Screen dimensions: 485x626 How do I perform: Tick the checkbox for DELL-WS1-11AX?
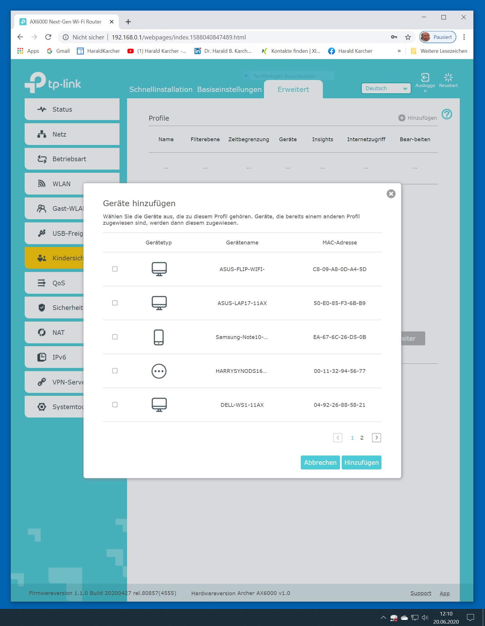pyautogui.click(x=115, y=405)
